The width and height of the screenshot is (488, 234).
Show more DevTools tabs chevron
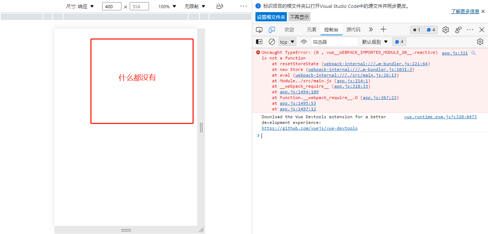[x=370, y=30]
